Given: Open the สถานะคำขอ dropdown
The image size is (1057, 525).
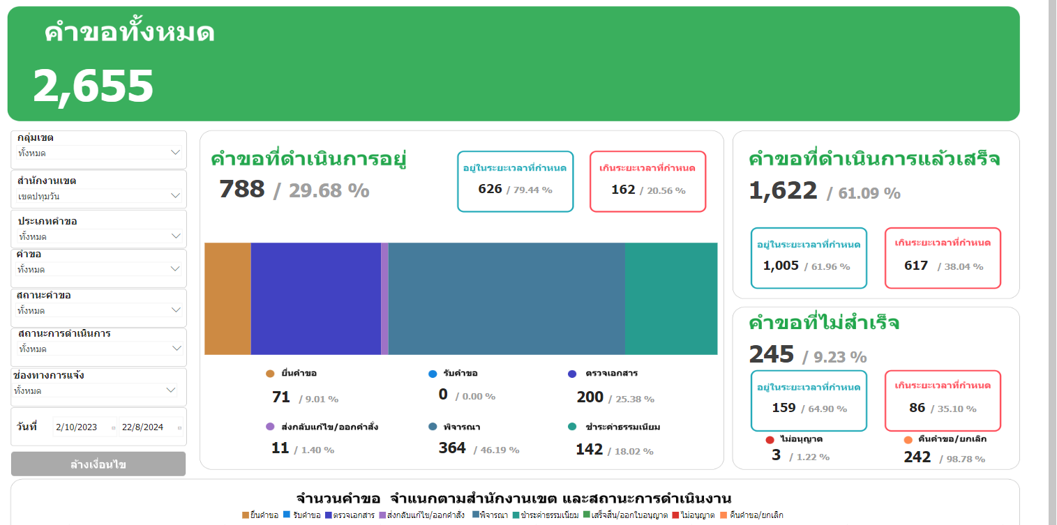Looking at the screenshot, I should [x=174, y=310].
